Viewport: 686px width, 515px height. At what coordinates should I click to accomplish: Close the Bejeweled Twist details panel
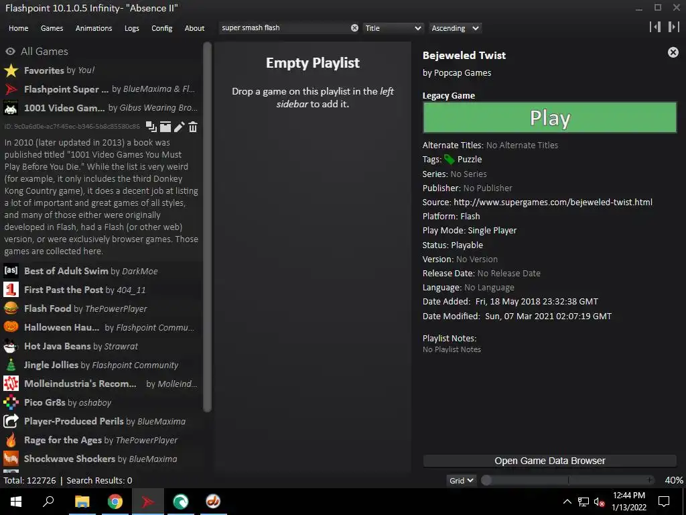coord(673,52)
